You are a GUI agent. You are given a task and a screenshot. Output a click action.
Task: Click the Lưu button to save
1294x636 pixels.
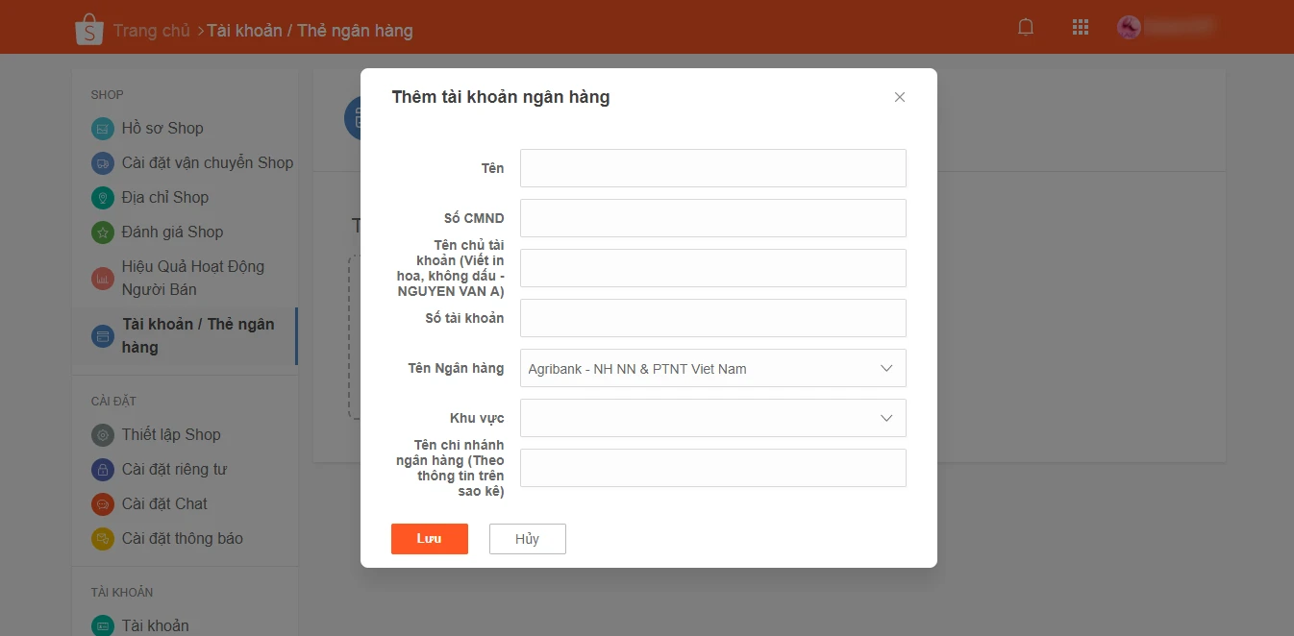click(429, 539)
